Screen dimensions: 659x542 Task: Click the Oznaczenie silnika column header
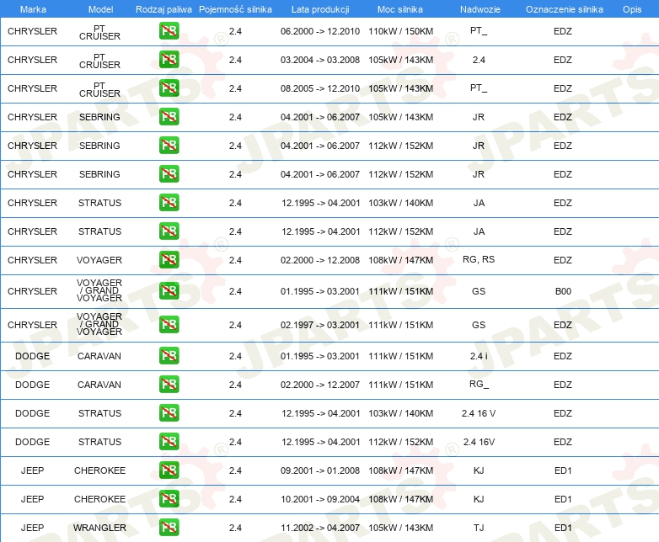[x=565, y=9]
